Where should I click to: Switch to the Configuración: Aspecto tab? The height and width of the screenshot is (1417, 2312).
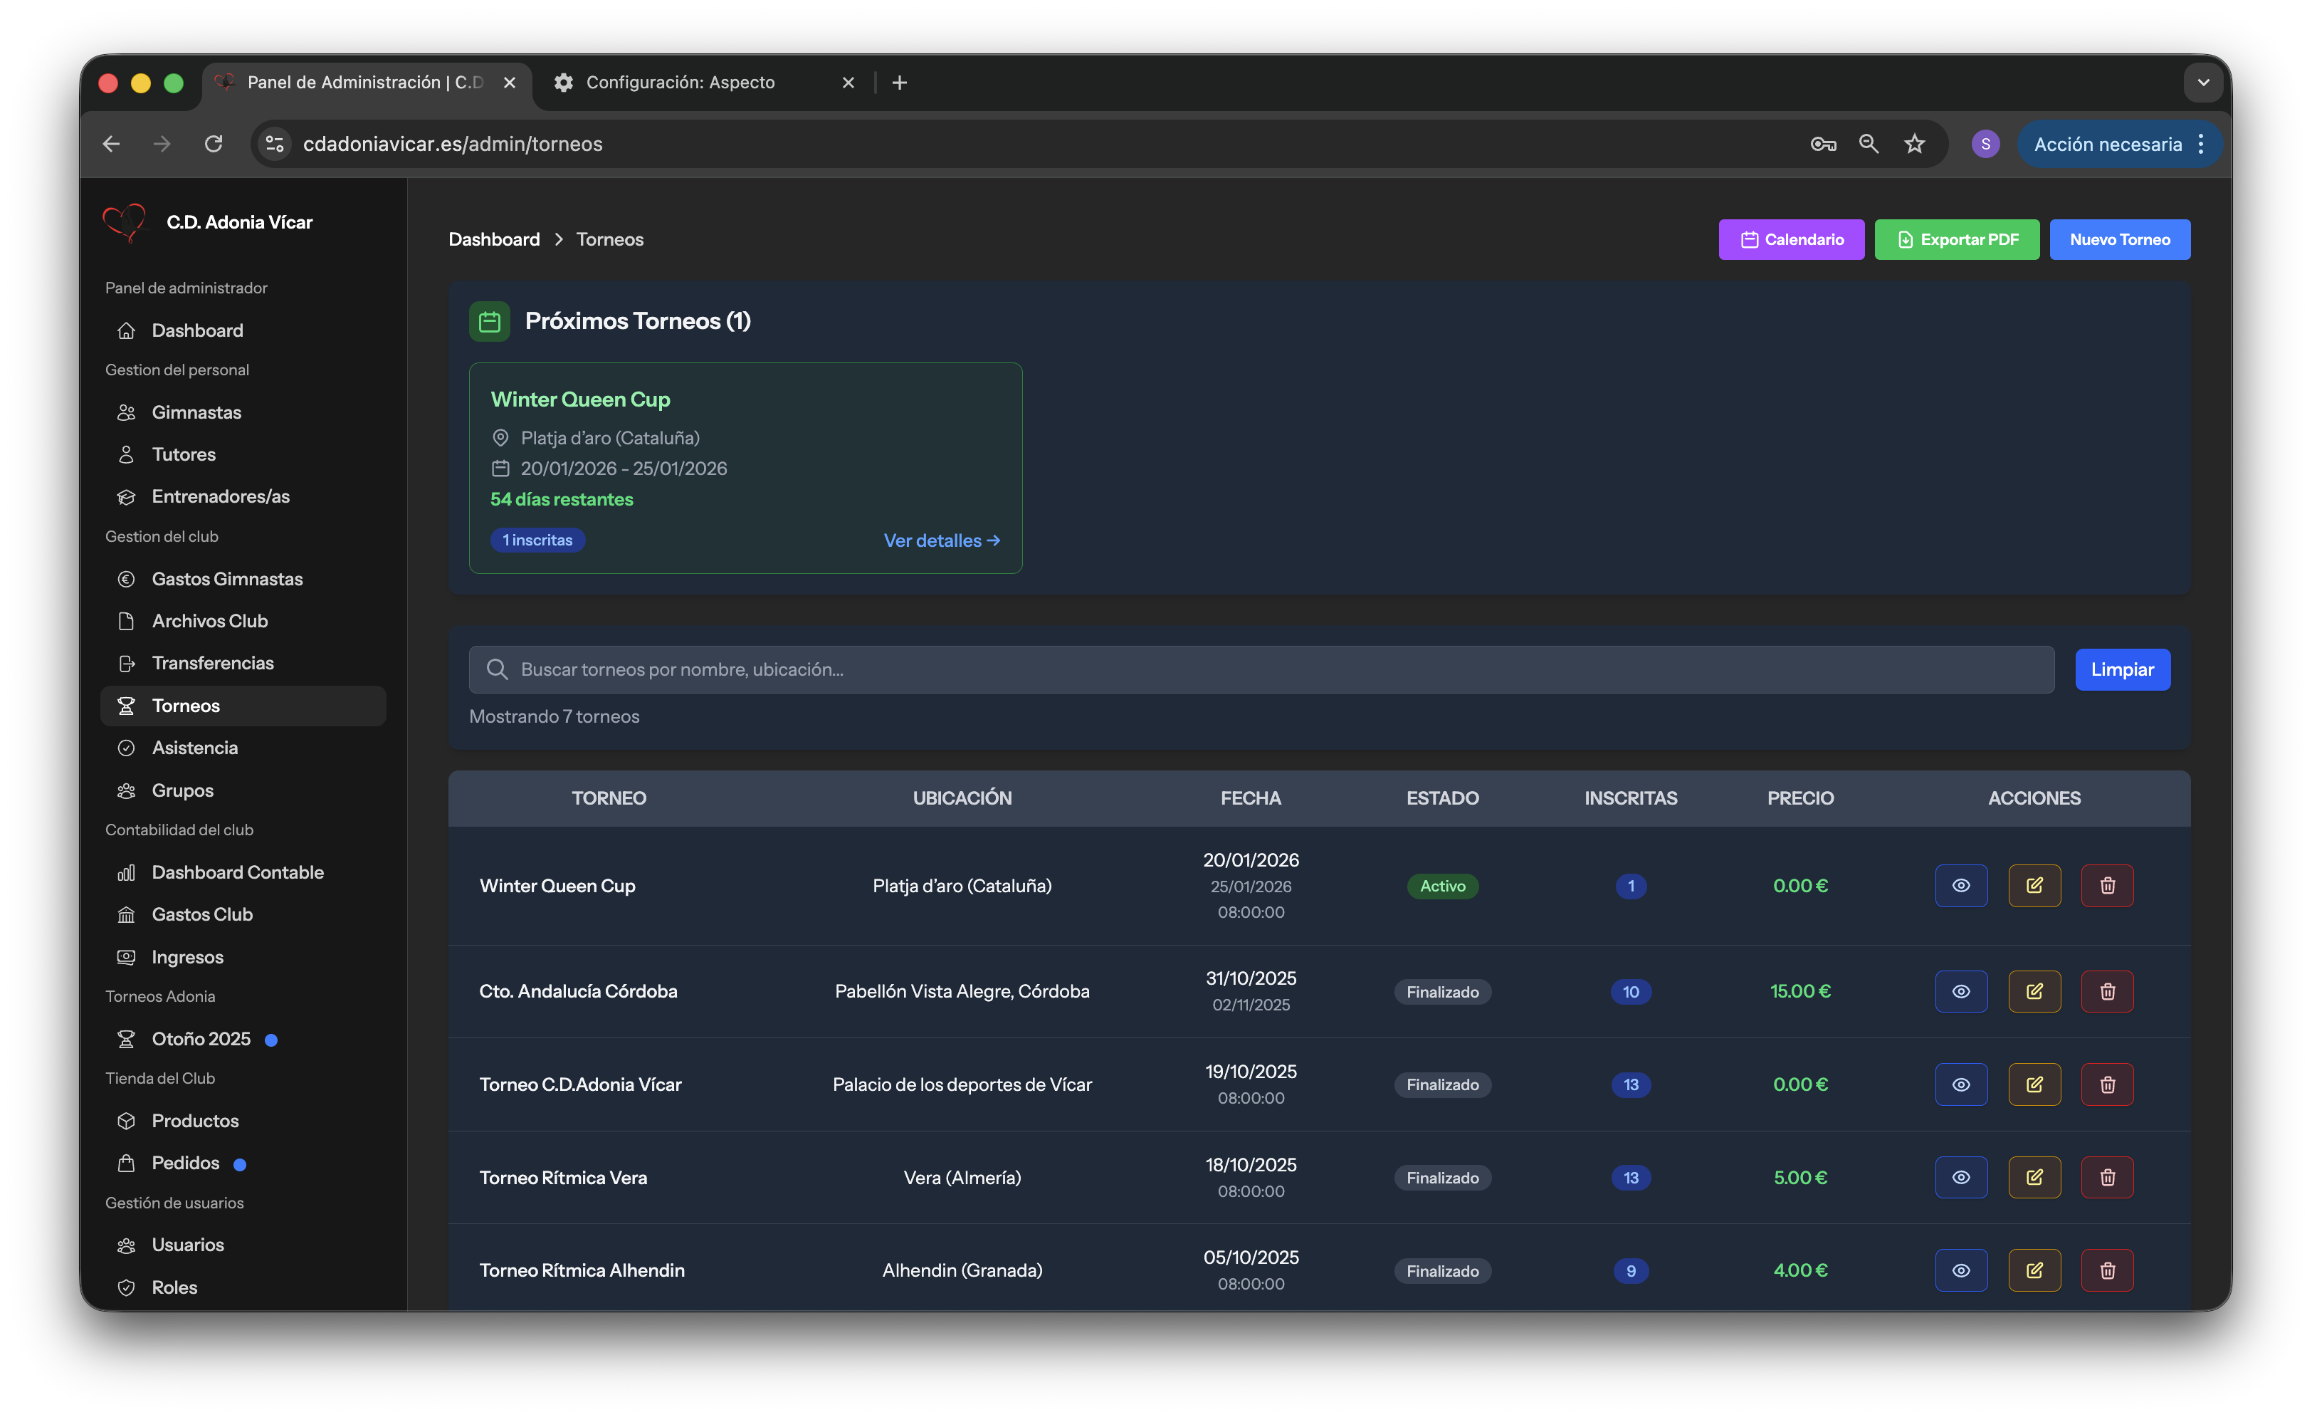(x=679, y=83)
